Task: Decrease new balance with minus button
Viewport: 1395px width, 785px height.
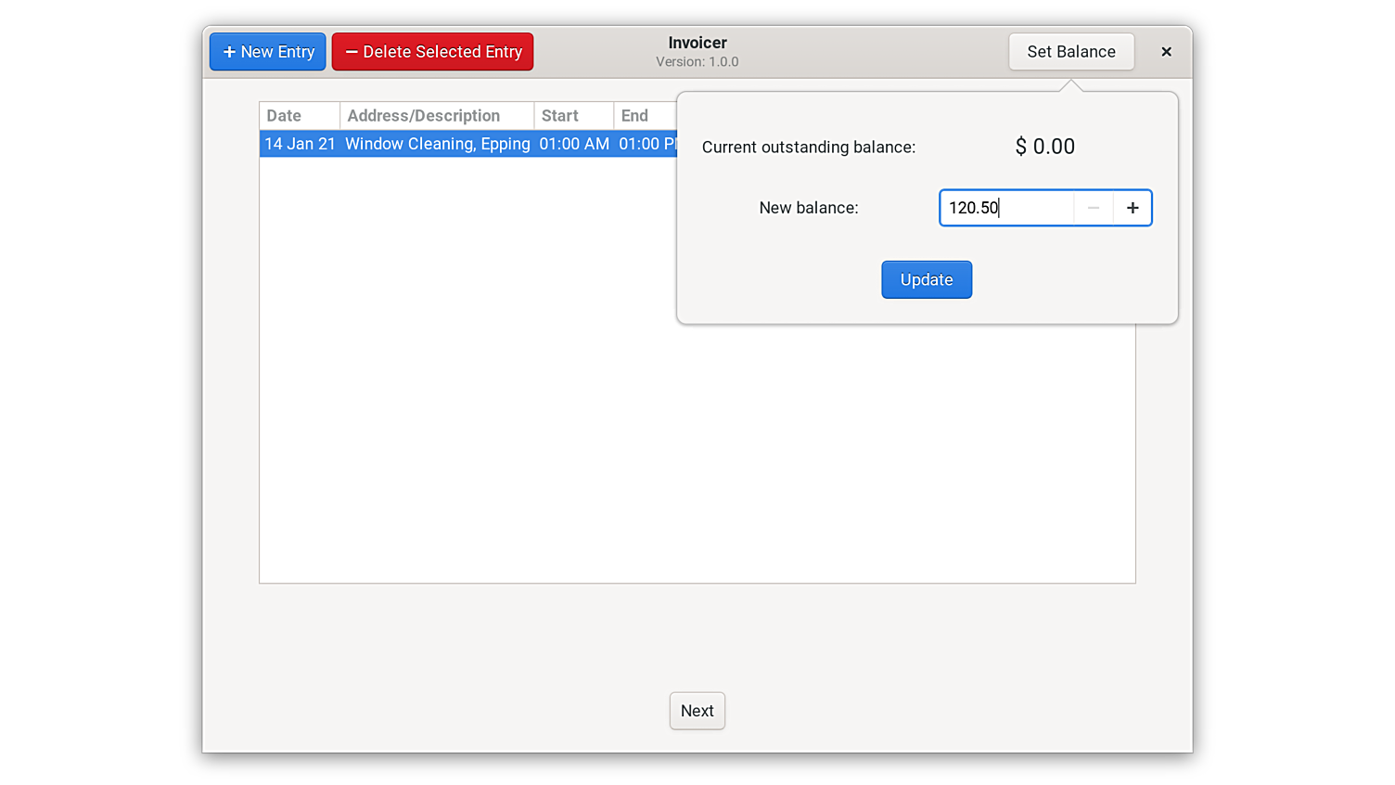Action: coord(1094,208)
